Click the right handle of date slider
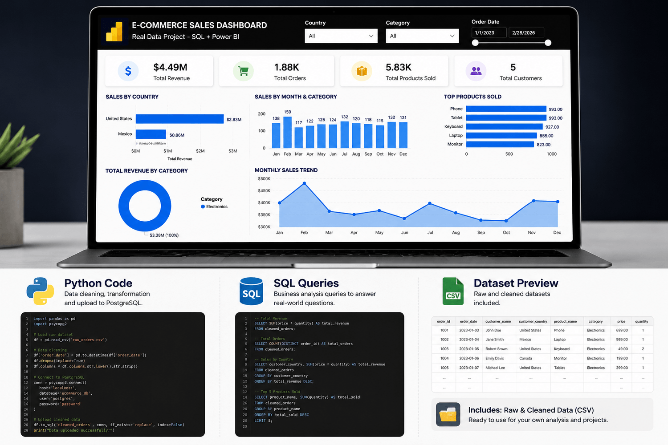This screenshot has width=668, height=445. click(x=548, y=43)
